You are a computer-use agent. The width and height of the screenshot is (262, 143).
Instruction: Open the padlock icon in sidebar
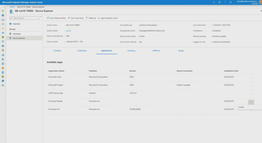tap(3, 63)
